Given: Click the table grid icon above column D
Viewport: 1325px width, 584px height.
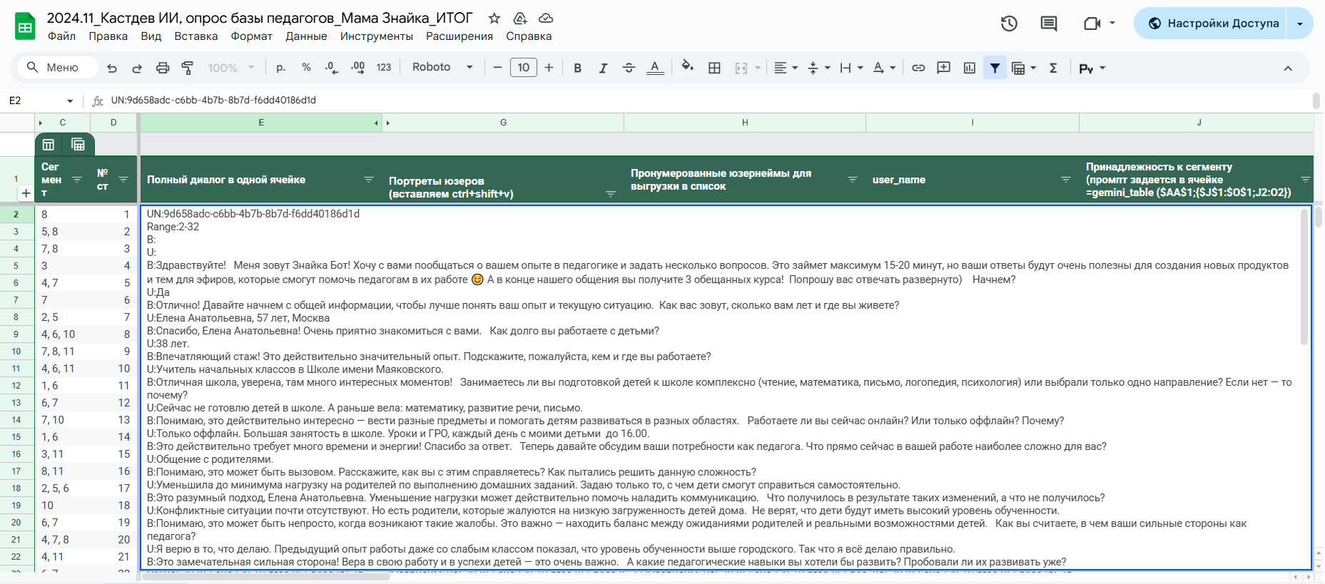Looking at the screenshot, I should click(78, 145).
